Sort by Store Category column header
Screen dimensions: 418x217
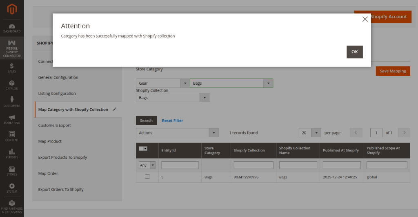(216, 151)
